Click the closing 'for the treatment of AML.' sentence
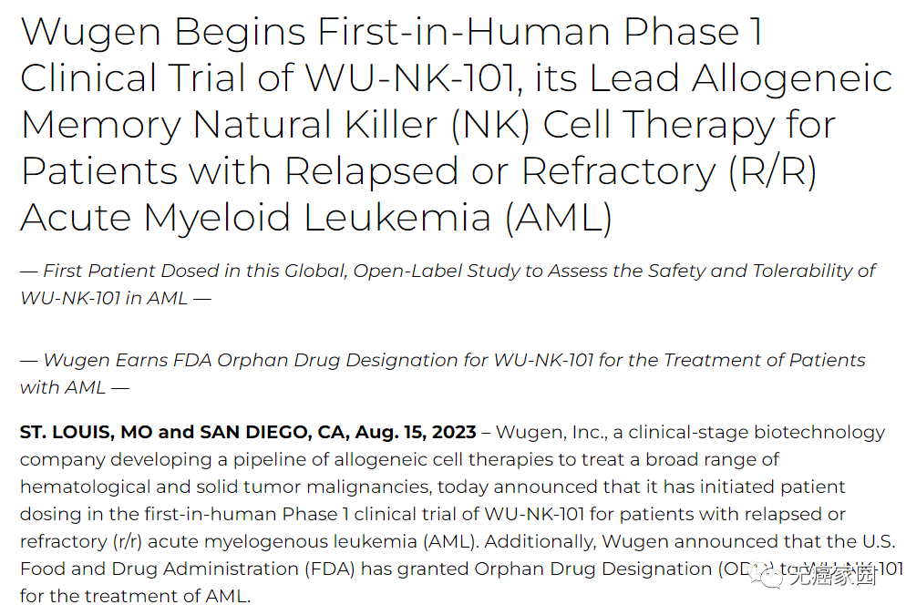906x615 pixels. [135, 596]
